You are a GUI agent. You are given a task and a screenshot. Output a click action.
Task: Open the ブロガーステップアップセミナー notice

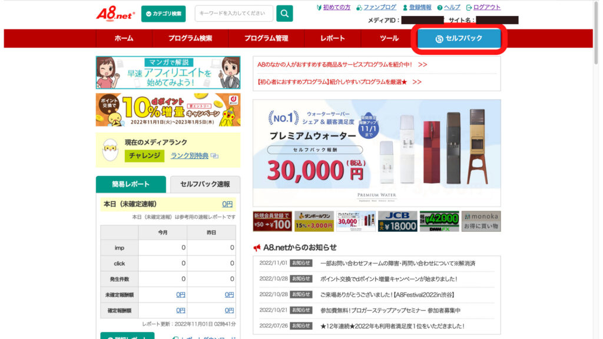[390, 311]
